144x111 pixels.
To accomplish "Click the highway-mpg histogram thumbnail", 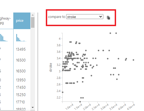I will click(x=4, y=38).
